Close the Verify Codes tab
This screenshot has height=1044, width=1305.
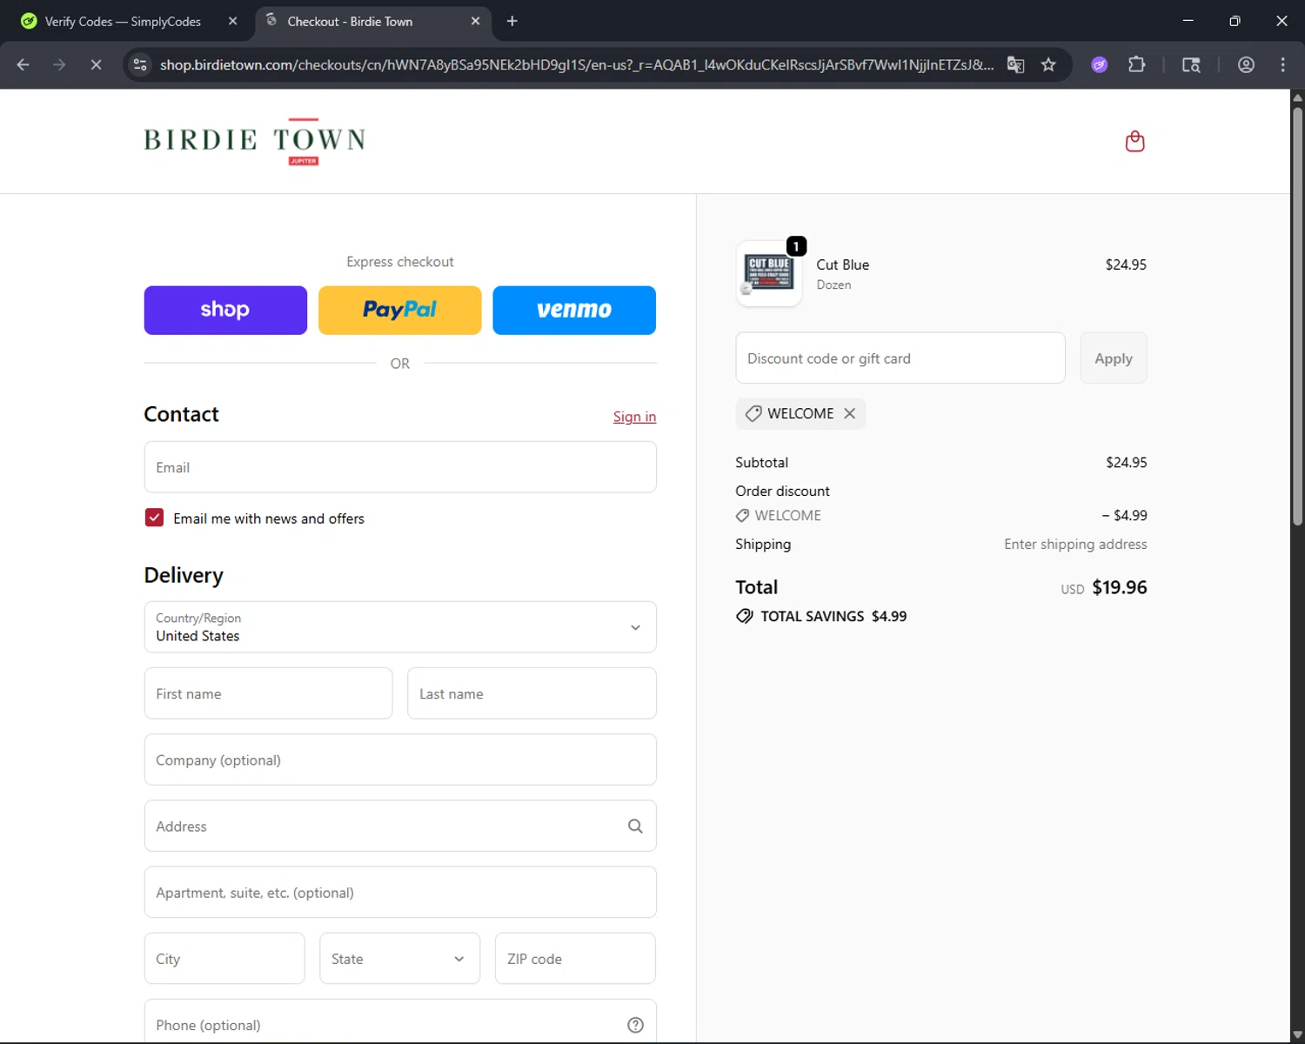(x=232, y=21)
